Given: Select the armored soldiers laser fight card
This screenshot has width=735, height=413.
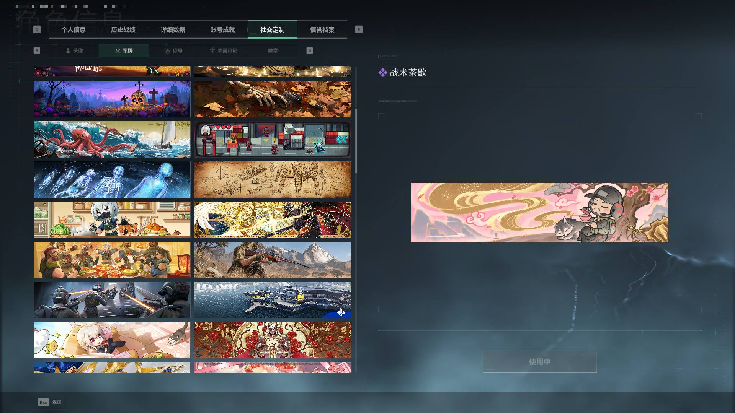Looking at the screenshot, I should [112, 300].
